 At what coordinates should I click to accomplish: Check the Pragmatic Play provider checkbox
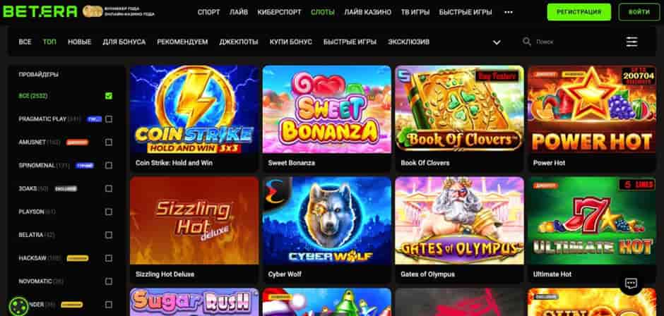pyautogui.click(x=109, y=119)
